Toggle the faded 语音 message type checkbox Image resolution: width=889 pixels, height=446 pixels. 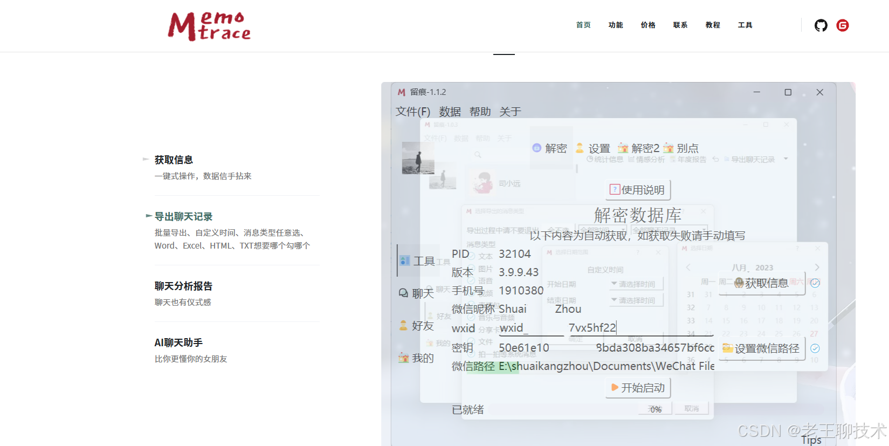click(471, 280)
